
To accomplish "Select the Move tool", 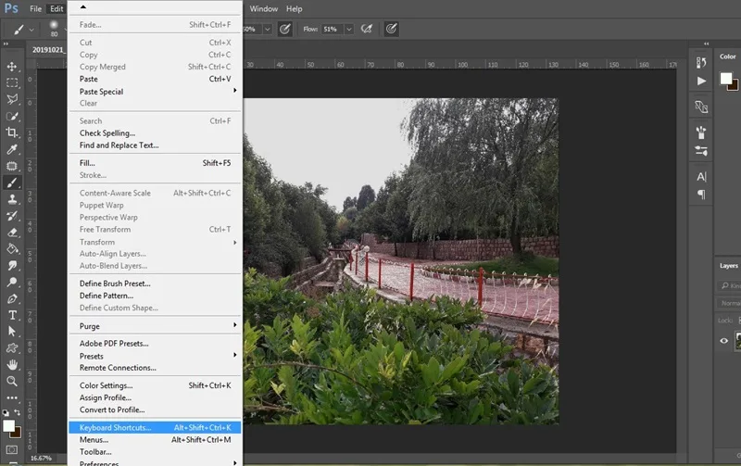I will click(x=12, y=66).
